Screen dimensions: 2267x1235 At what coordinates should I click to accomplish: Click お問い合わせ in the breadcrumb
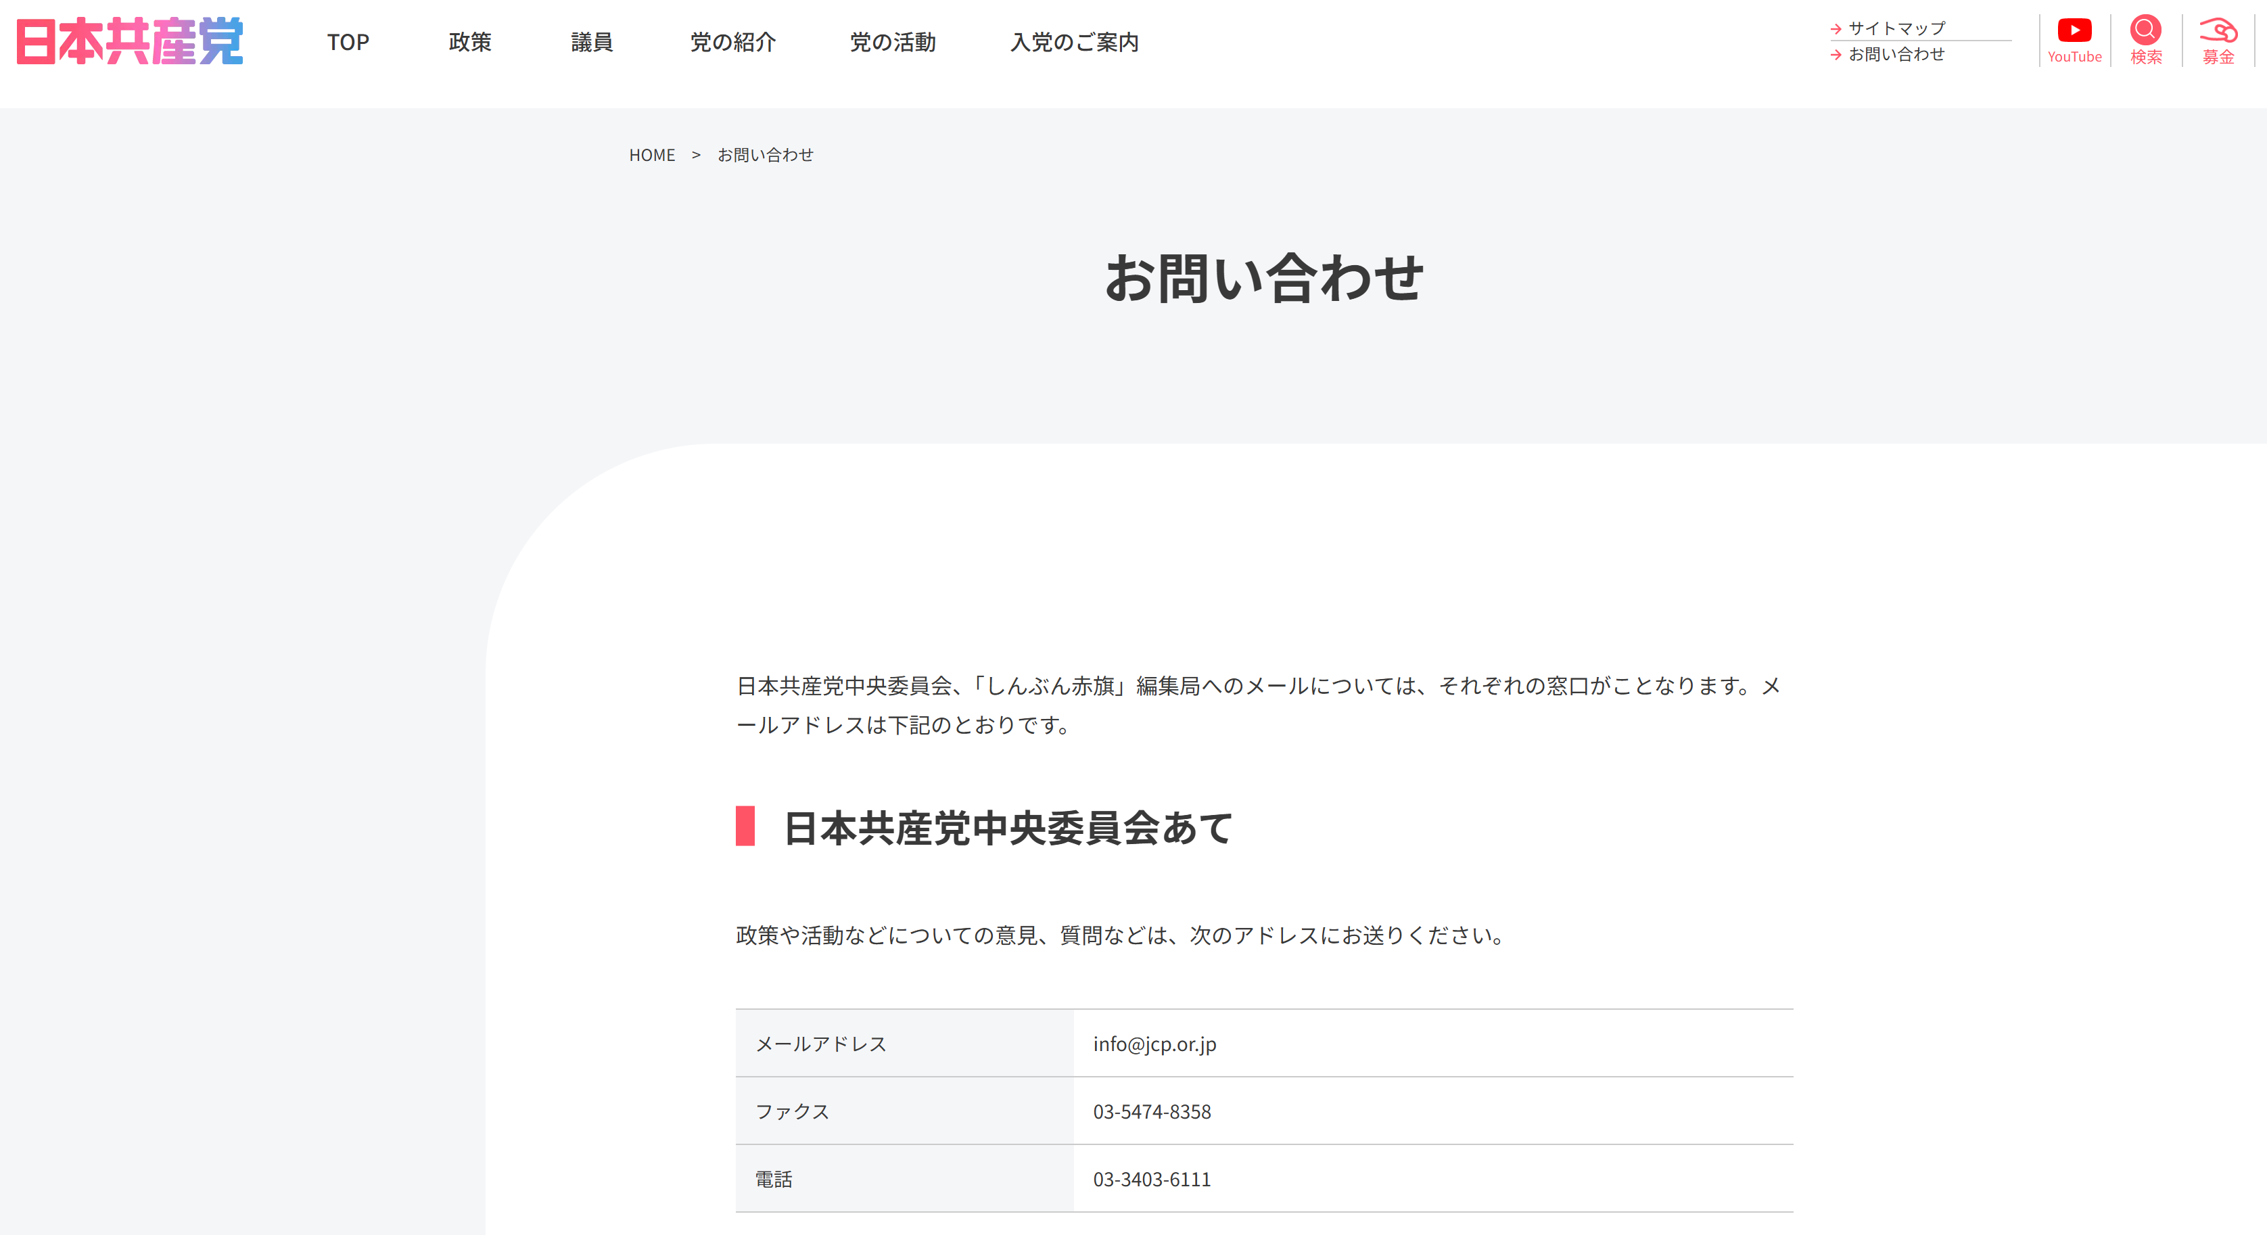[766, 155]
